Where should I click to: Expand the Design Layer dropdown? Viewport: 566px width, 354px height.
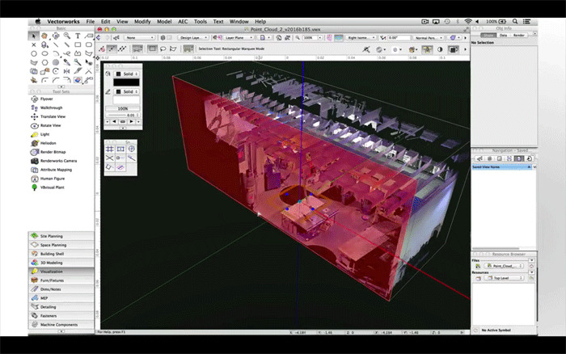(x=191, y=37)
